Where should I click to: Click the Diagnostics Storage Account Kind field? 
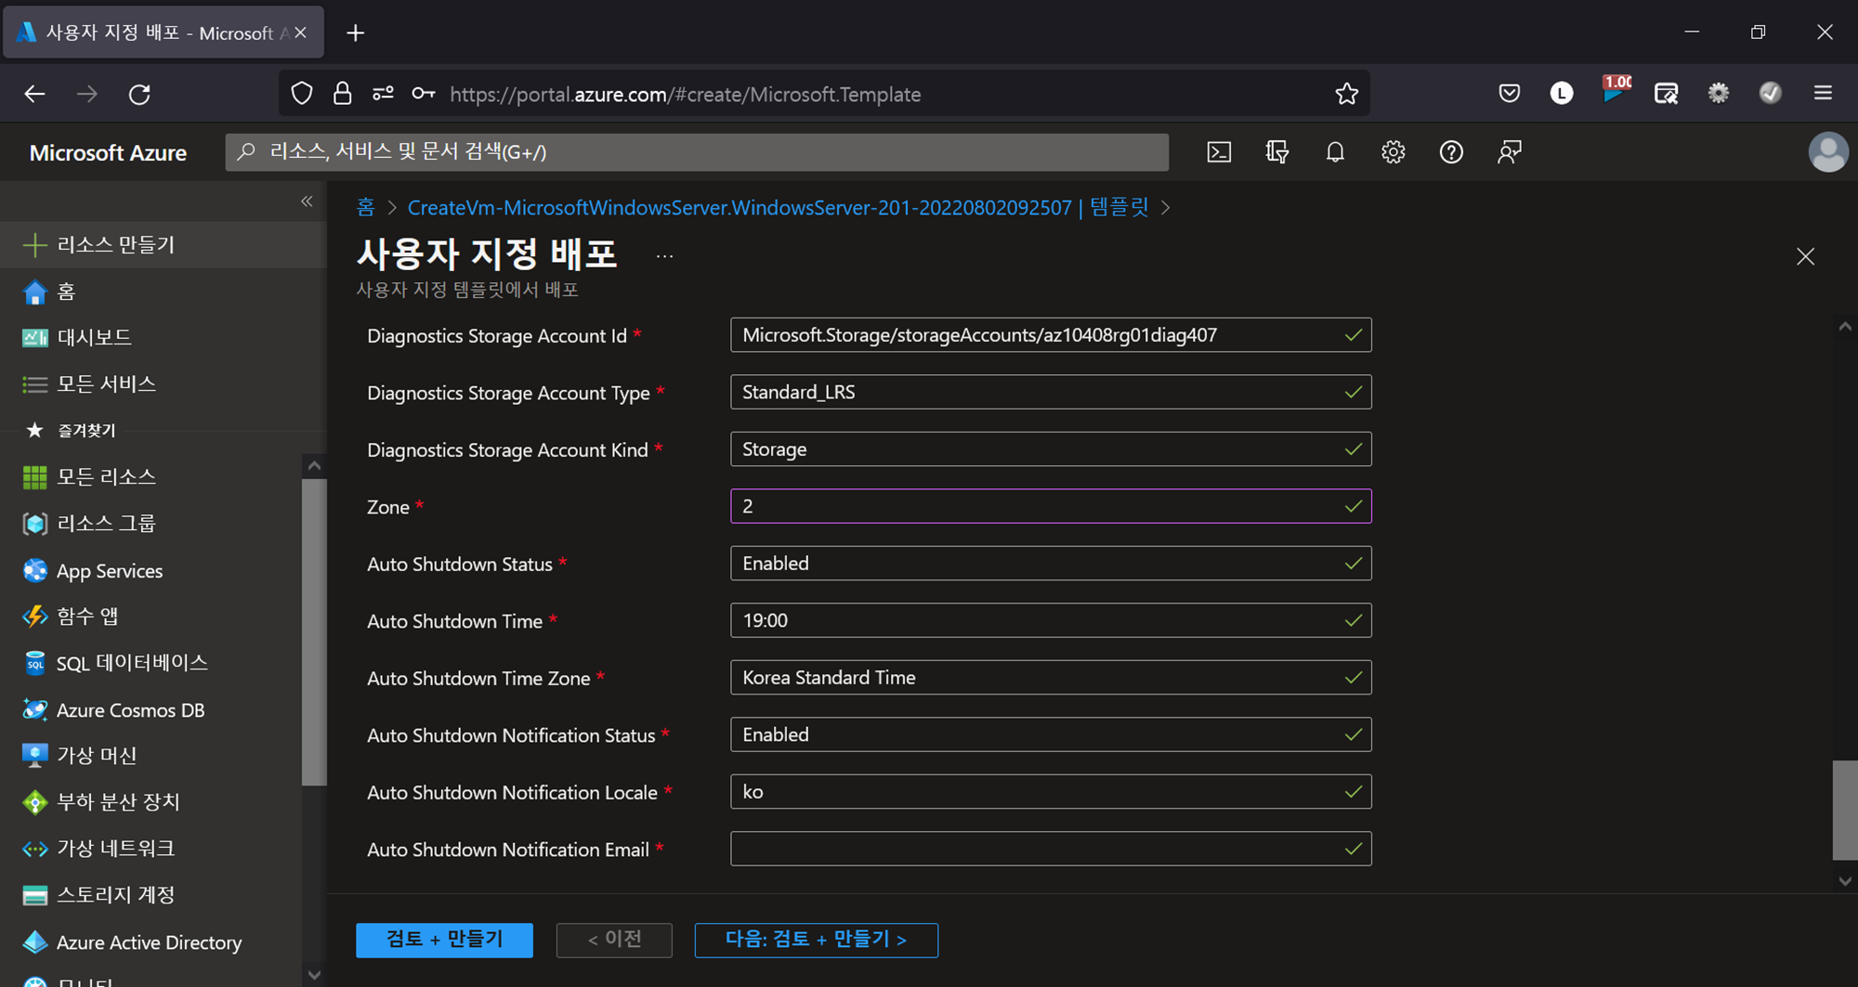point(1051,449)
